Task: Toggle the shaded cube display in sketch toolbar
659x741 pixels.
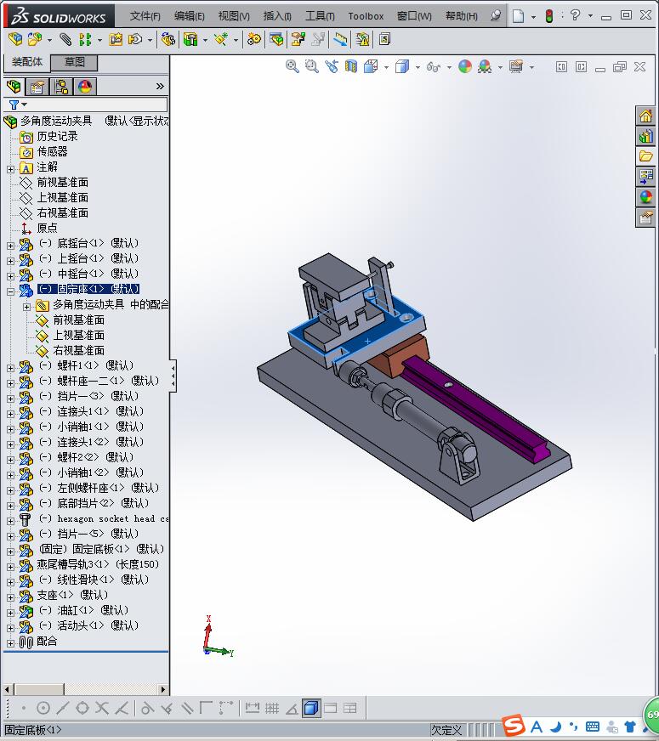Action: [311, 708]
